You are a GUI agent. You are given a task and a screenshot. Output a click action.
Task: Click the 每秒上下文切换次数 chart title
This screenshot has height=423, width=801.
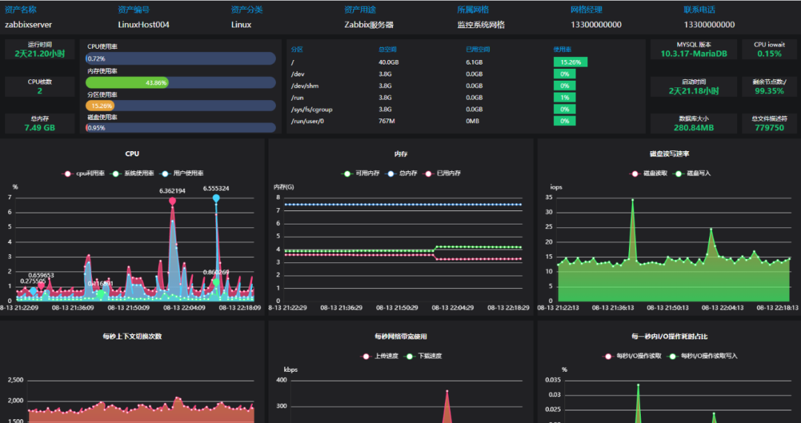tap(132, 336)
